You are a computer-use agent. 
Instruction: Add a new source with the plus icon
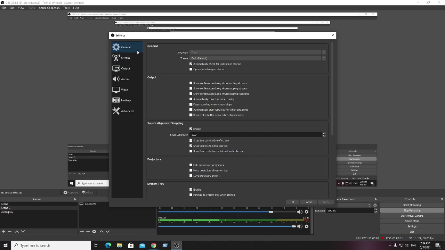[x=82, y=231]
